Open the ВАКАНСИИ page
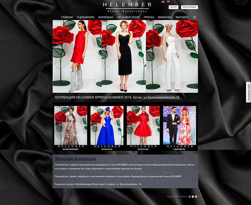 (x=165, y=17)
